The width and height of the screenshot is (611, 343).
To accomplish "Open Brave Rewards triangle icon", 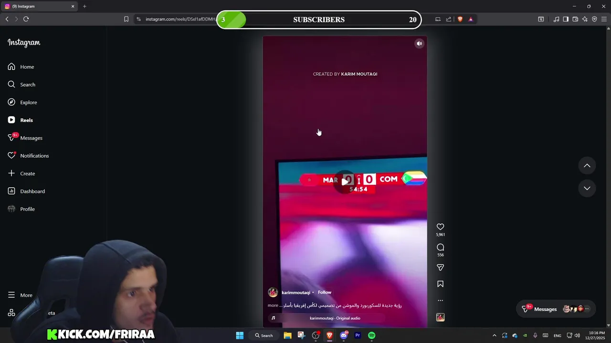I will tap(471, 19).
